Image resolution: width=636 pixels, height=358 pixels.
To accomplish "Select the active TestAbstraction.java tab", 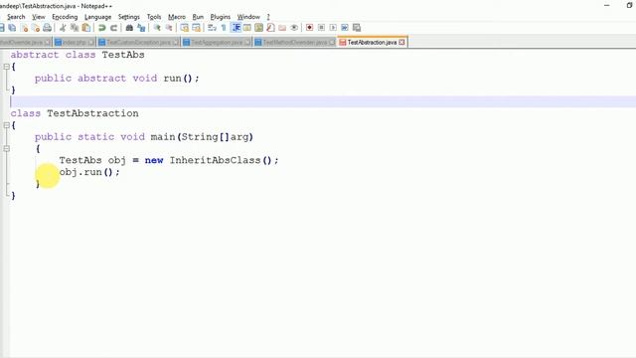I will coord(372,42).
